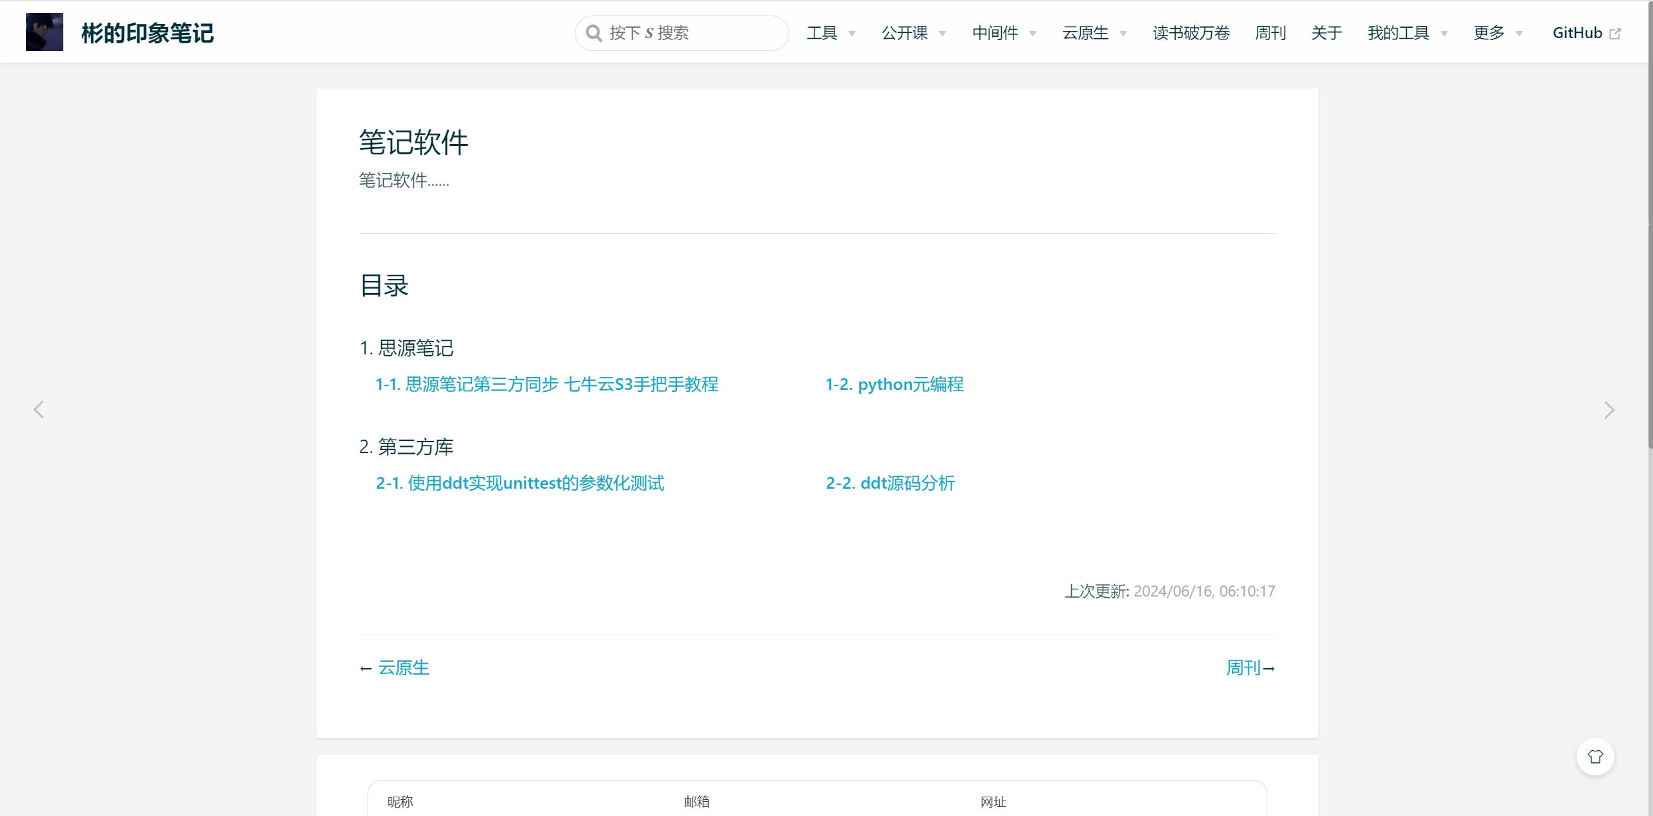Click the GitHub external-link icon
The height and width of the screenshot is (816, 1653).
pyautogui.click(x=1615, y=34)
